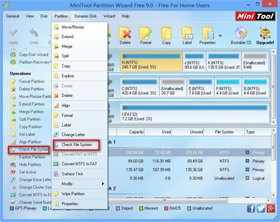Open the General menu
The image size is (280, 222).
12,16
